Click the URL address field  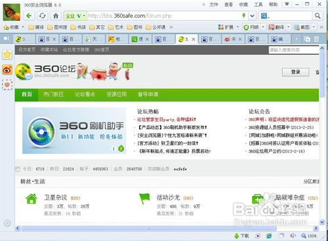coord(164,16)
